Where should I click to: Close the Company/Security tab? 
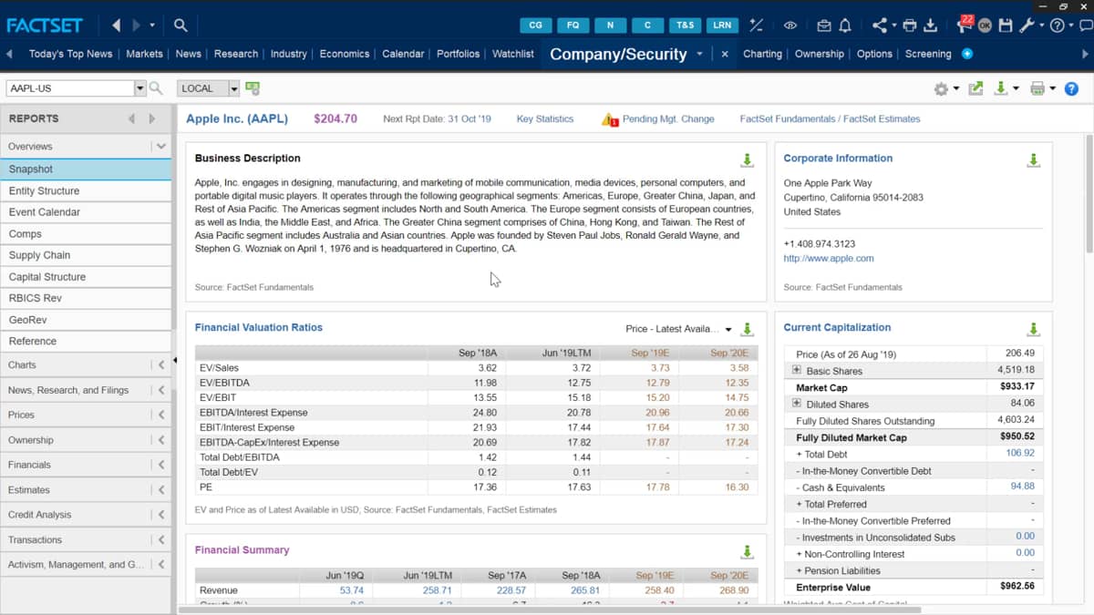[x=725, y=54]
